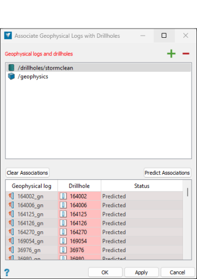Click the Status column header

coord(142,186)
